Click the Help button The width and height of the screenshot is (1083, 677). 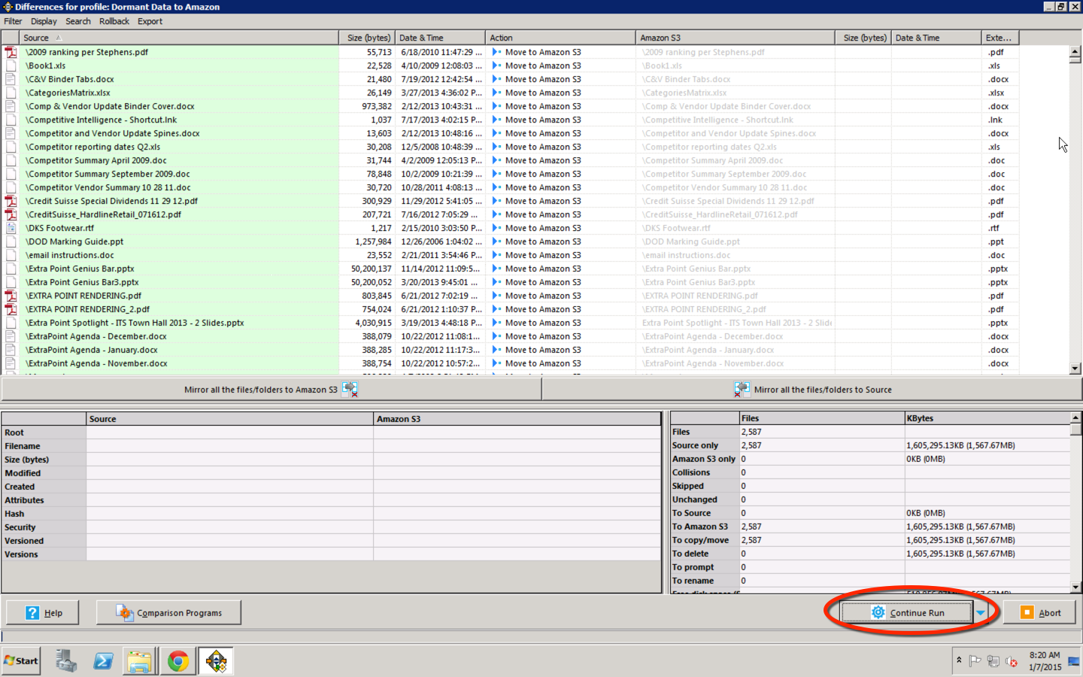pyautogui.click(x=42, y=612)
